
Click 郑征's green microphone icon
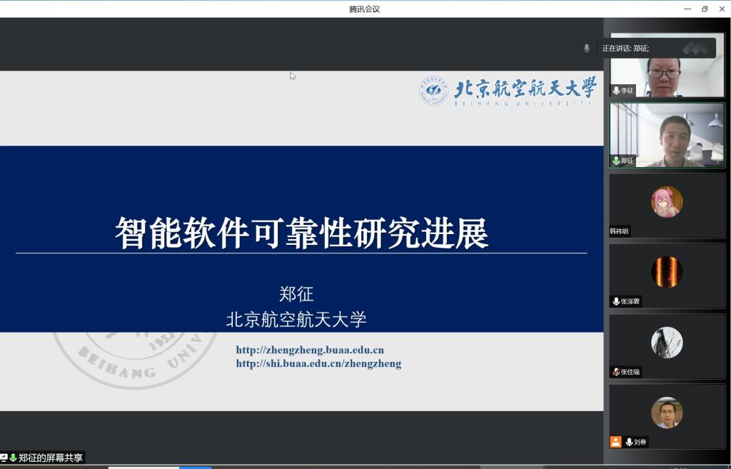click(616, 161)
